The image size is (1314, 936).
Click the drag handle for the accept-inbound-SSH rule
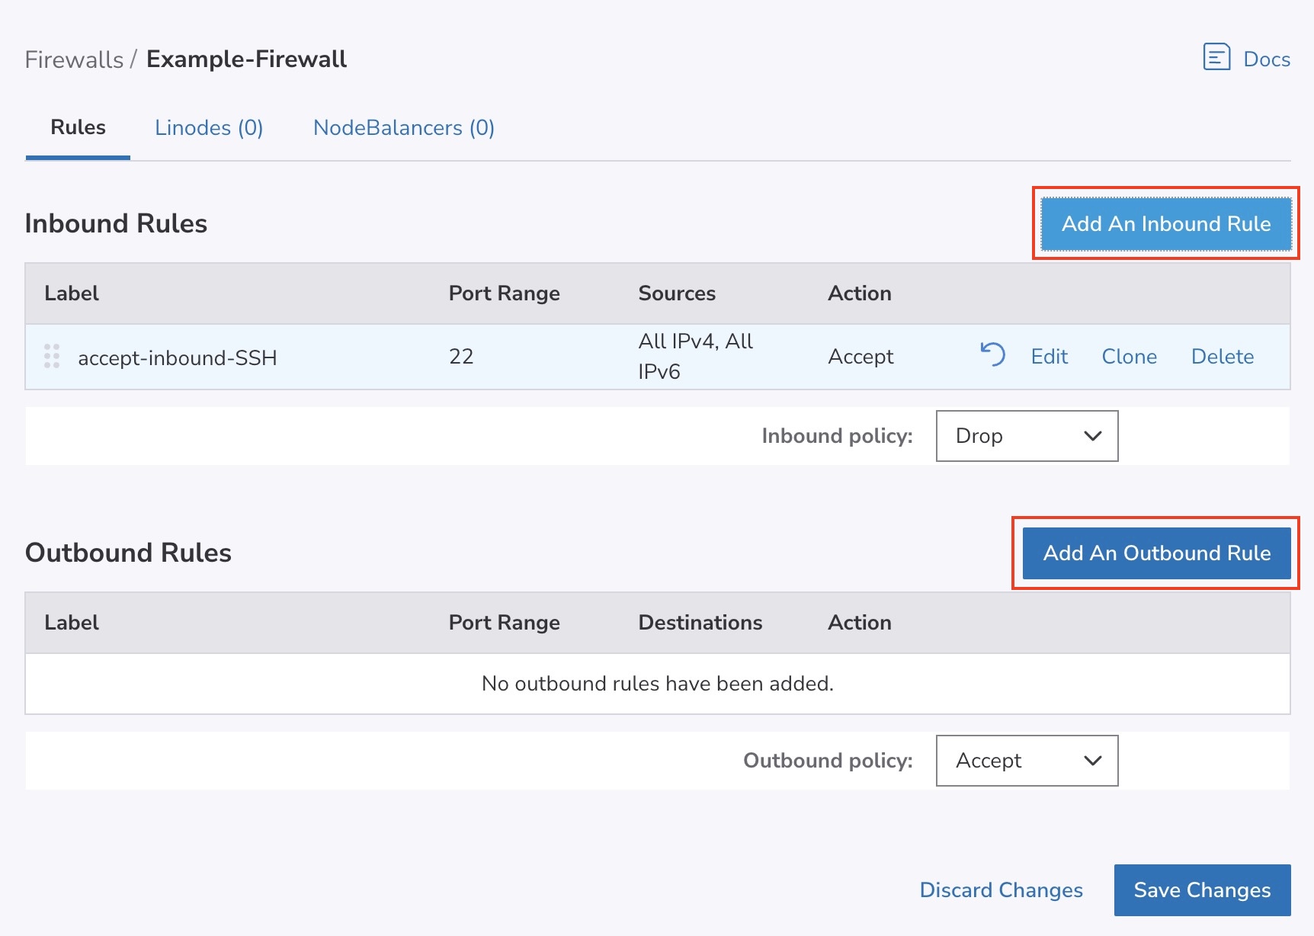(x=52, y=356)
